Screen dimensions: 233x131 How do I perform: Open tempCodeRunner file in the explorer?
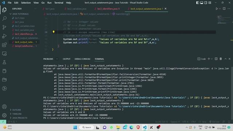(x=24, y=46)
